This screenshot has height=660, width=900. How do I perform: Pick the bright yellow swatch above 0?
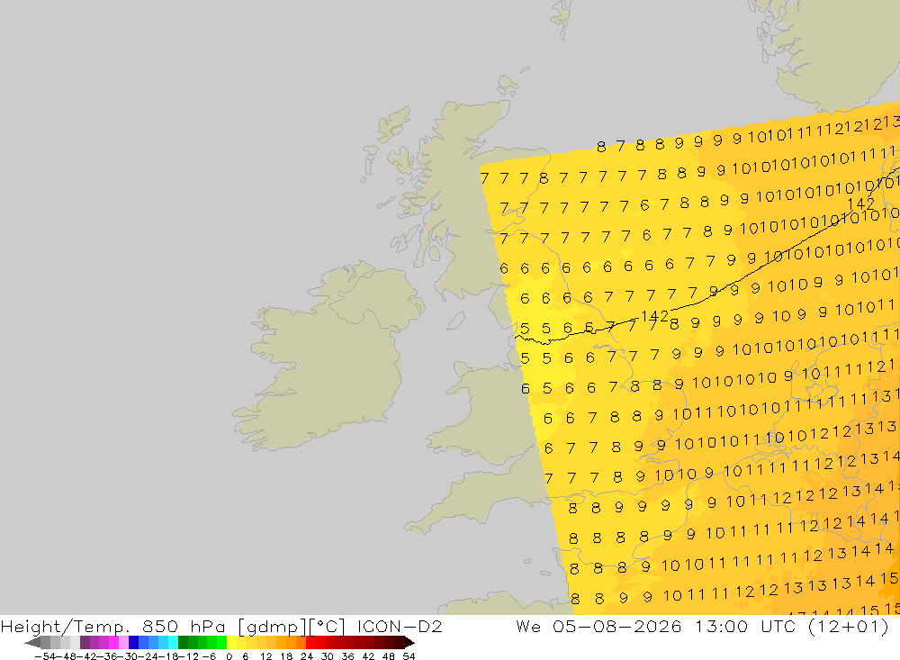click(232, 643)
